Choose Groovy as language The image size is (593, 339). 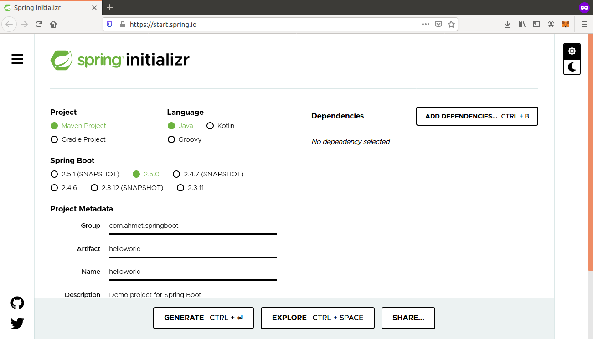click(185, 139)
